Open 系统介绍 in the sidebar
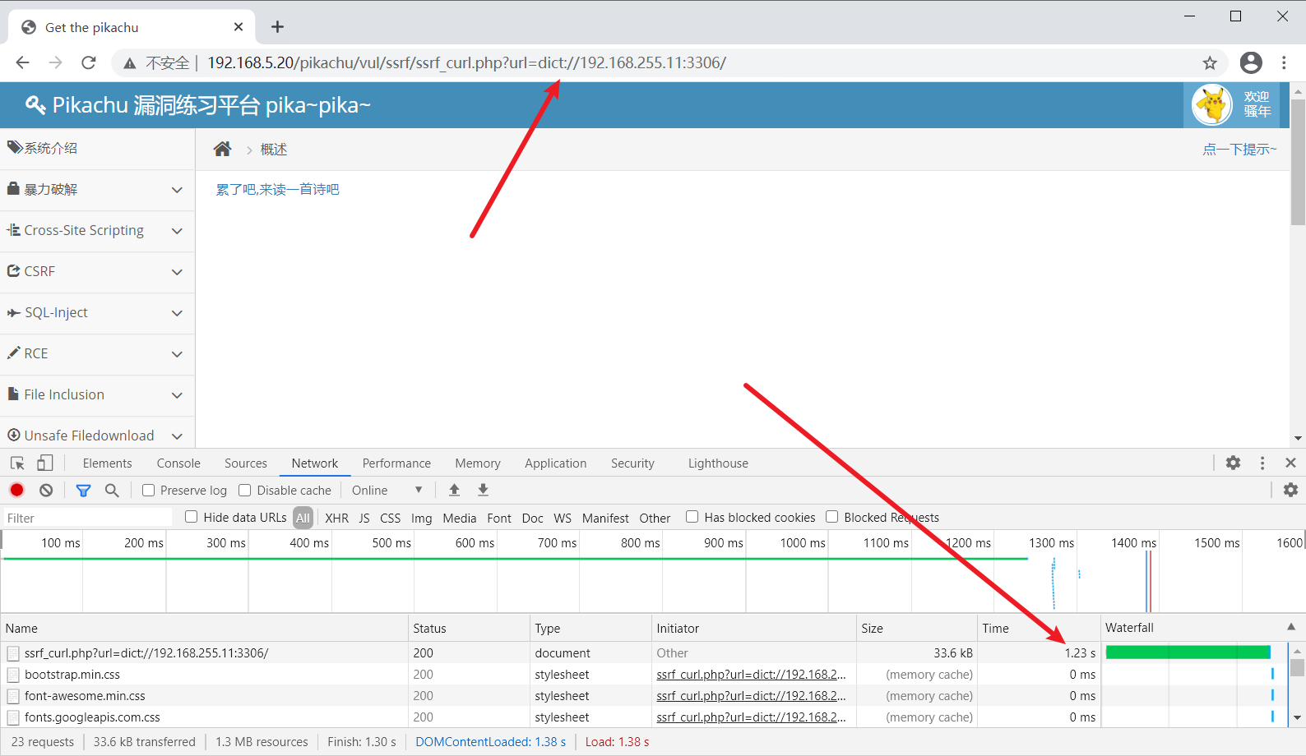Screen dimensions: 1306x756 (97, 148)
